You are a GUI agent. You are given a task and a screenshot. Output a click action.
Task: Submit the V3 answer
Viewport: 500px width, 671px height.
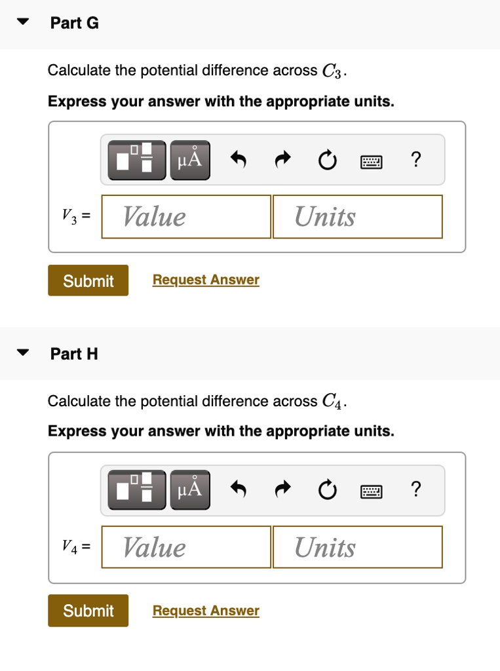[x=88, y=280]
